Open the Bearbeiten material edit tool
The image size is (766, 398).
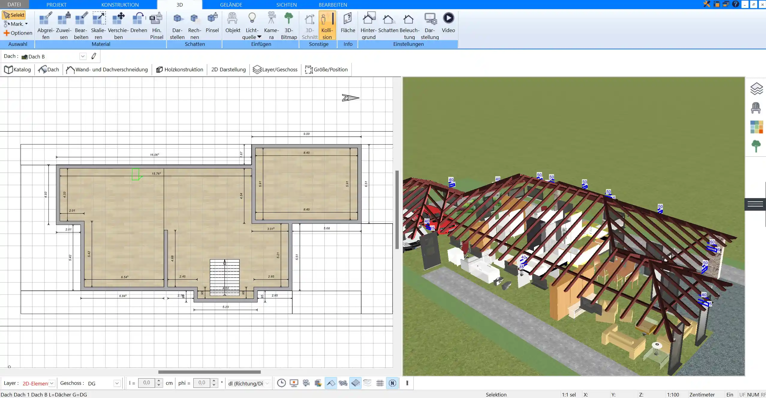81,25
